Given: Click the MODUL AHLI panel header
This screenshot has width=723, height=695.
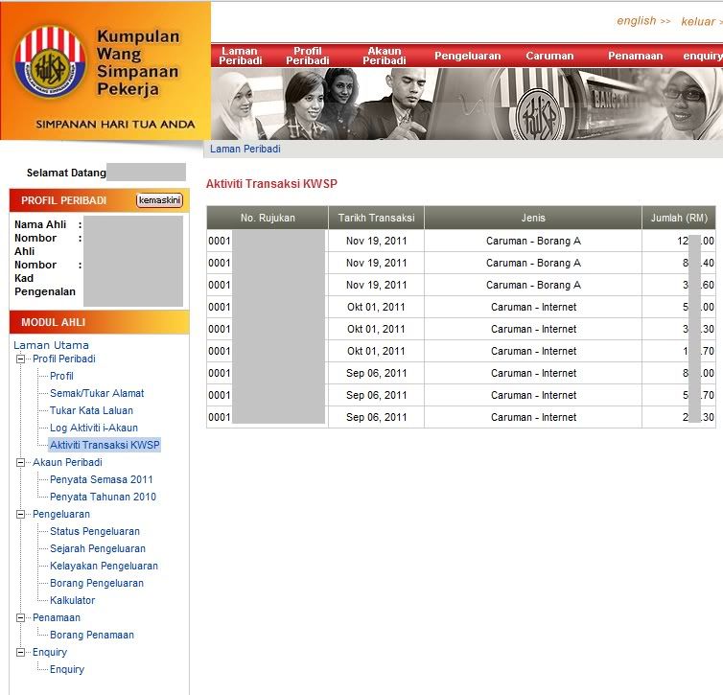Looking at the screenshot, I should 100,322.
